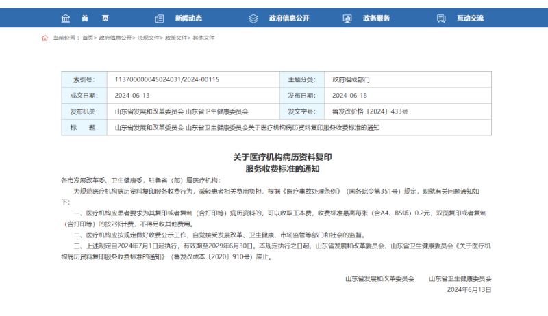Click the date 2024年6月13日 at the bottom
The width and height of the screenshot is (548, 316).
pos(469,290)
